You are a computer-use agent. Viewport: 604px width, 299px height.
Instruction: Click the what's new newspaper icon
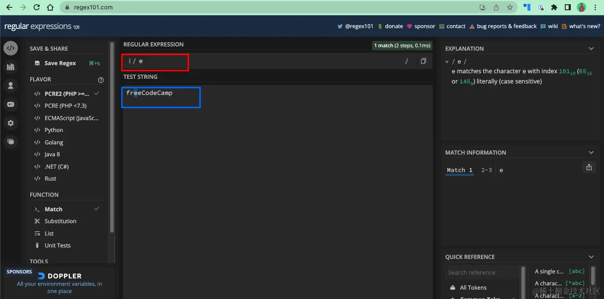pyautogui.click(x=564, y=26)
